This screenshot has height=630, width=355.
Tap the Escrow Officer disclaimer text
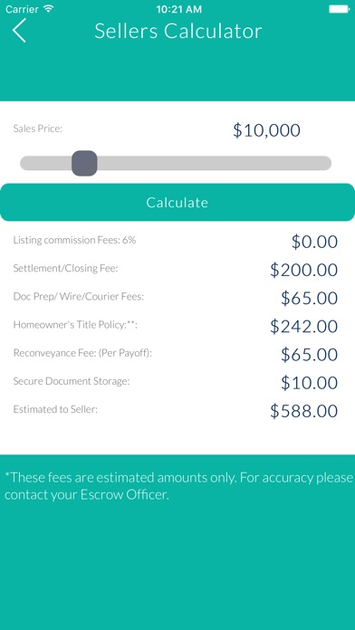[178, 486]
